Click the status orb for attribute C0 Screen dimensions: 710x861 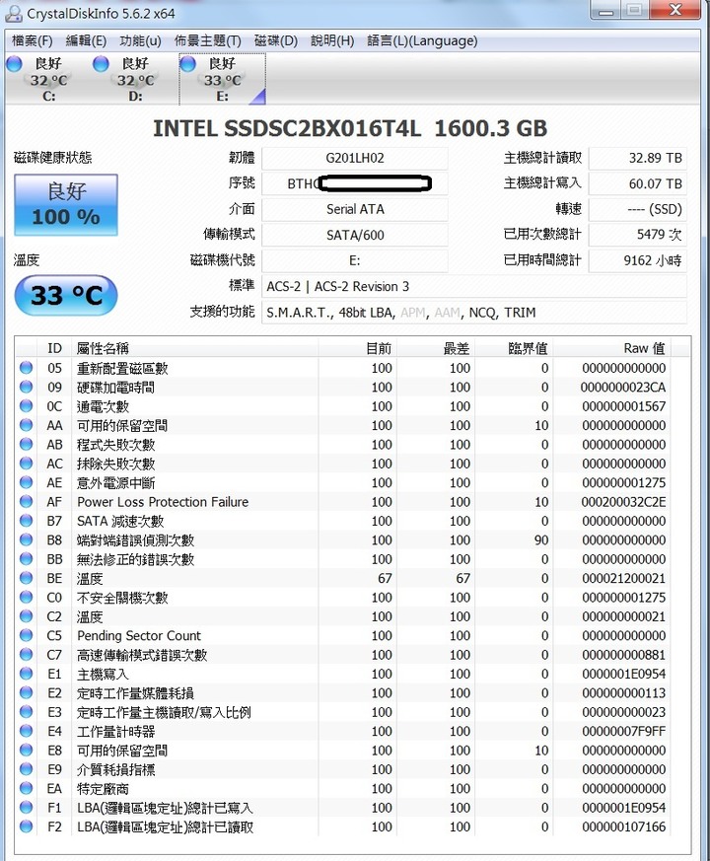point(26,597)
